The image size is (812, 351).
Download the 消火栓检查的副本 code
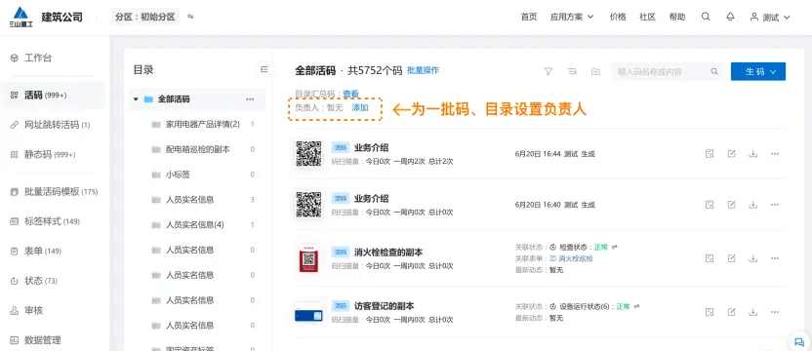click(753, 257)
